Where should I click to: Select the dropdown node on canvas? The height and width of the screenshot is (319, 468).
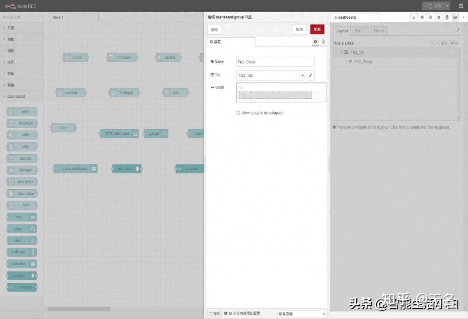pyautogui.click(x=122, y=57)
